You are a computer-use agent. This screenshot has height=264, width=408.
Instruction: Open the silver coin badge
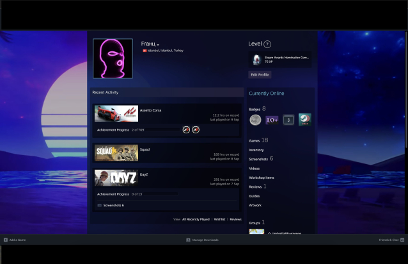(255, 120)
